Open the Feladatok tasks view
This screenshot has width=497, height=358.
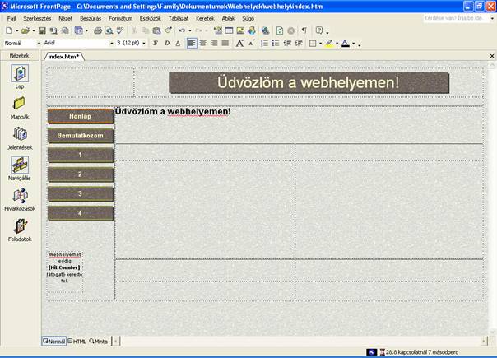pyautogui.click(x=20, y=226)
